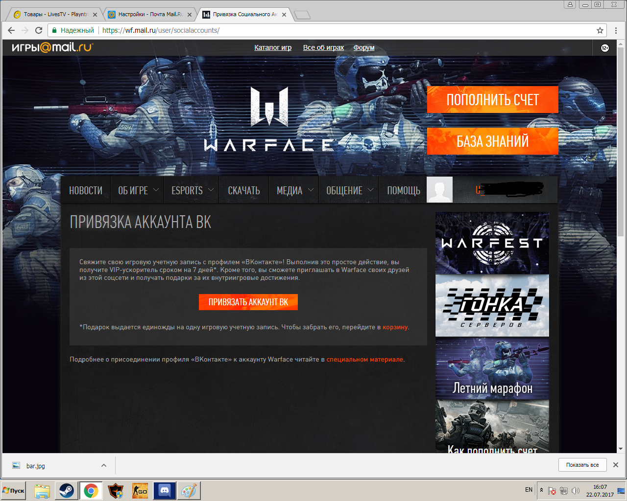627x501 pixels.
Task: Follow the специальном материале link
Action: point(365,359)
